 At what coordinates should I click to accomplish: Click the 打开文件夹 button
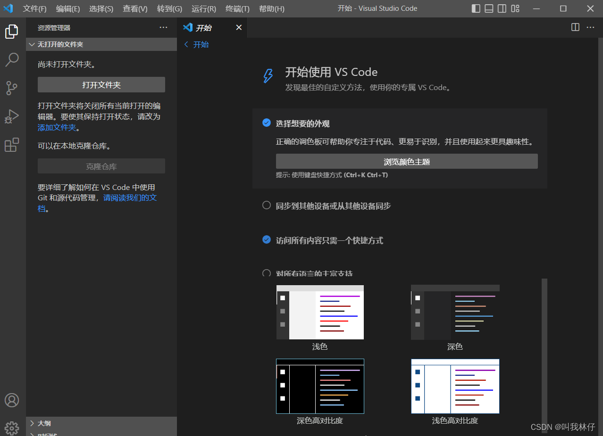(x=101, y=85)
